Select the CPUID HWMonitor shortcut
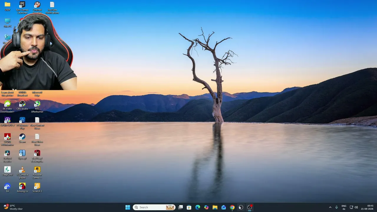 (x=7, y=140)
